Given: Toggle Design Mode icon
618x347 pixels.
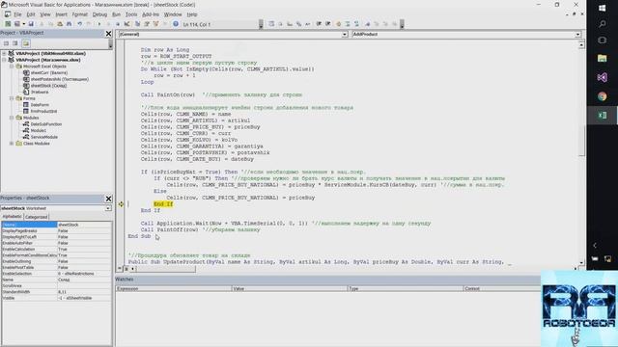Looking at the screenshot, I should pos(126,24).
